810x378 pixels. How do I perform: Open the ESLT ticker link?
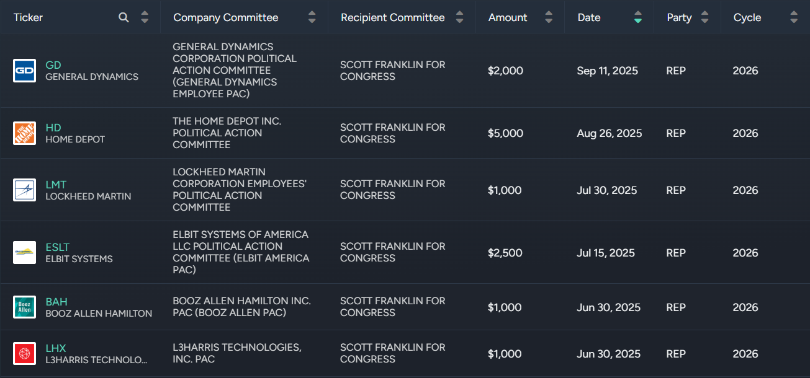[58, 247]
